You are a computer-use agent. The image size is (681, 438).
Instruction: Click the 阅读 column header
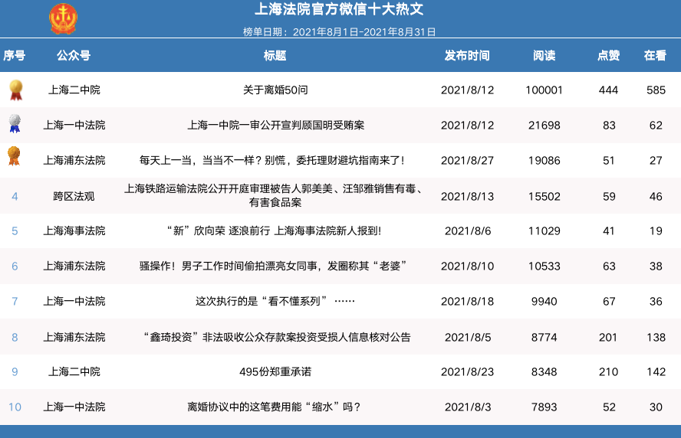(544, 55)
